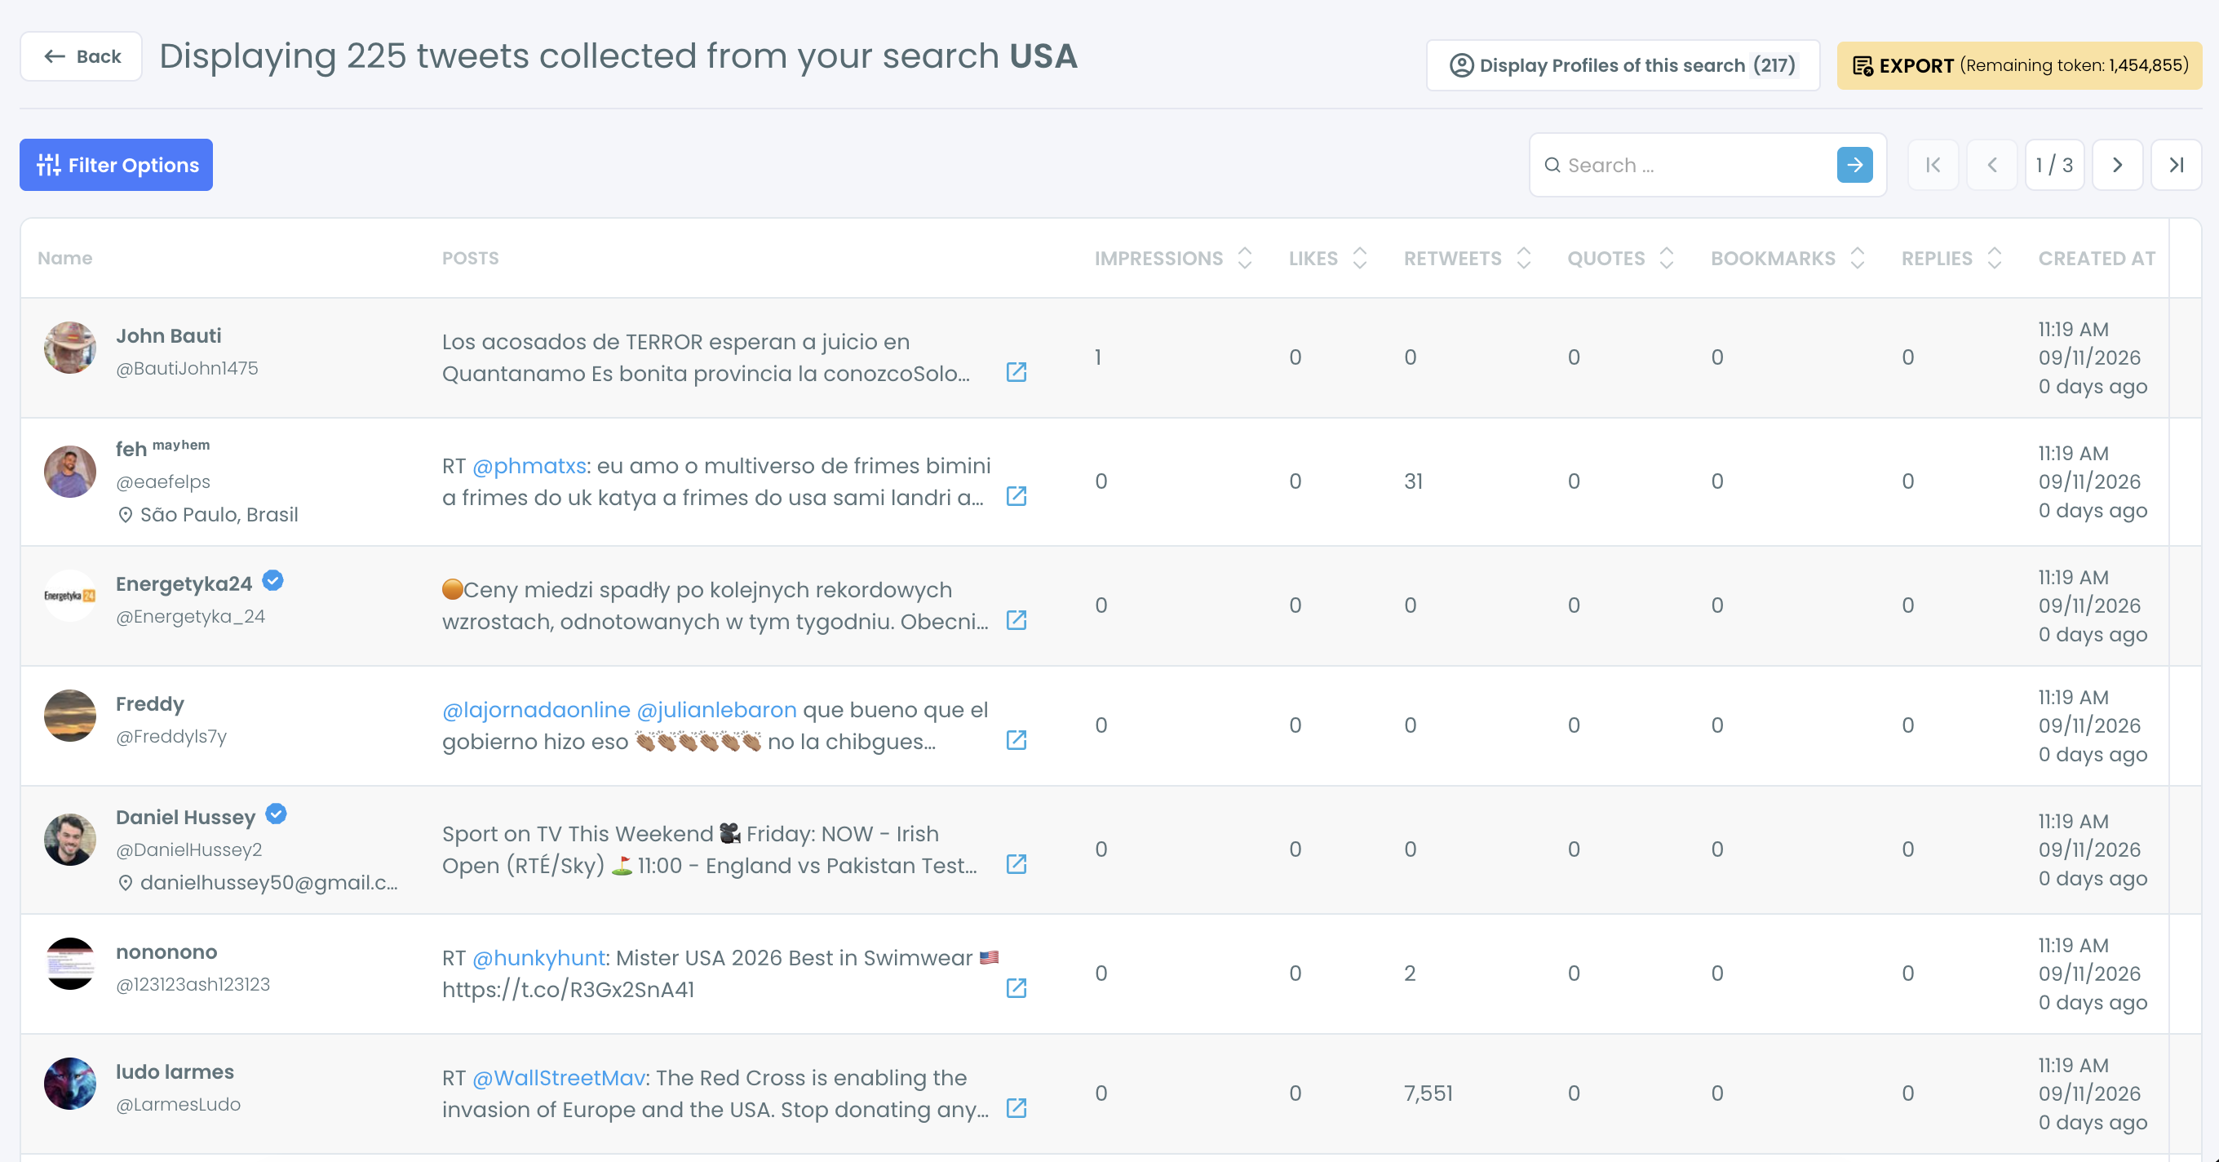Display Profiles of this search

[1623, 65]
